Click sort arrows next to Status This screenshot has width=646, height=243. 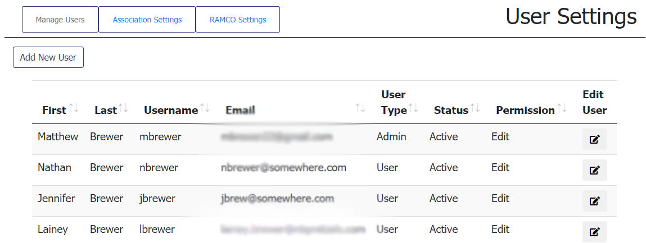click(476, 108)
